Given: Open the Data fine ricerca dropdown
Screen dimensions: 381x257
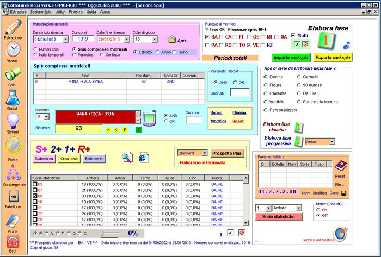Looking at the screenshot, I should pyautogui.click(x=127, y=39).
